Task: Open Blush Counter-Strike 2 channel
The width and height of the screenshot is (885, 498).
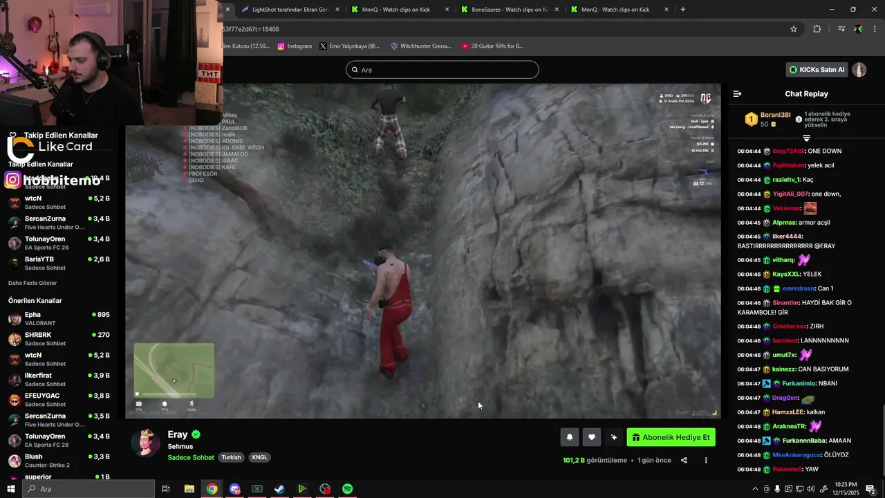Action: click(58, 460)
